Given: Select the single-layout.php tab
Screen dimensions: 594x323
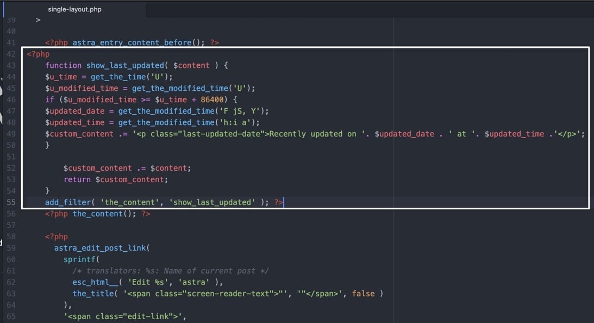Looking at the screenshot, I should click(74, 9).
